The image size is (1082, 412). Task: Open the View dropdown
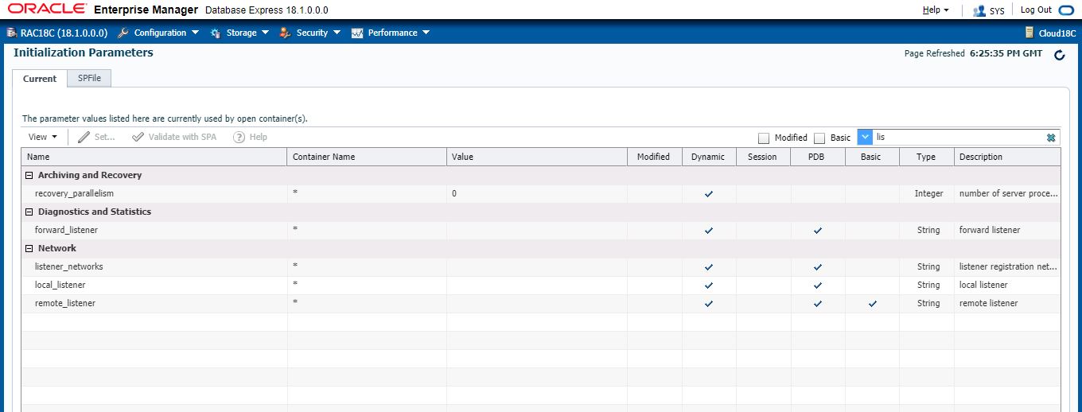coord(43,137)
